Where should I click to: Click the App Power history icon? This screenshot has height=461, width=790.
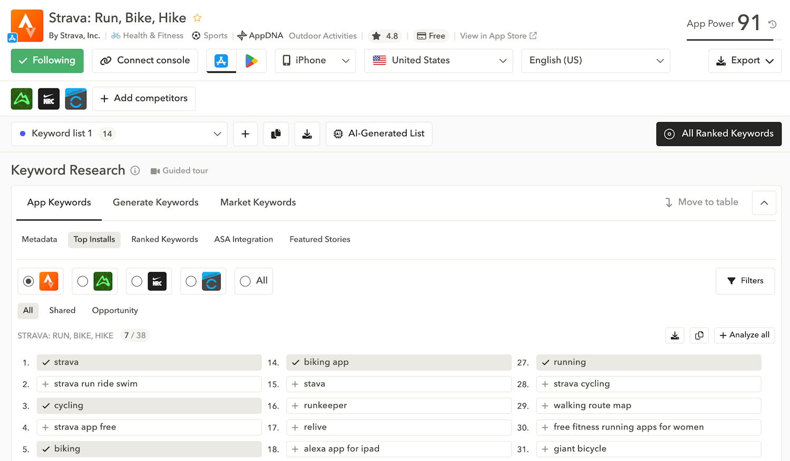[x=773, y=24]
